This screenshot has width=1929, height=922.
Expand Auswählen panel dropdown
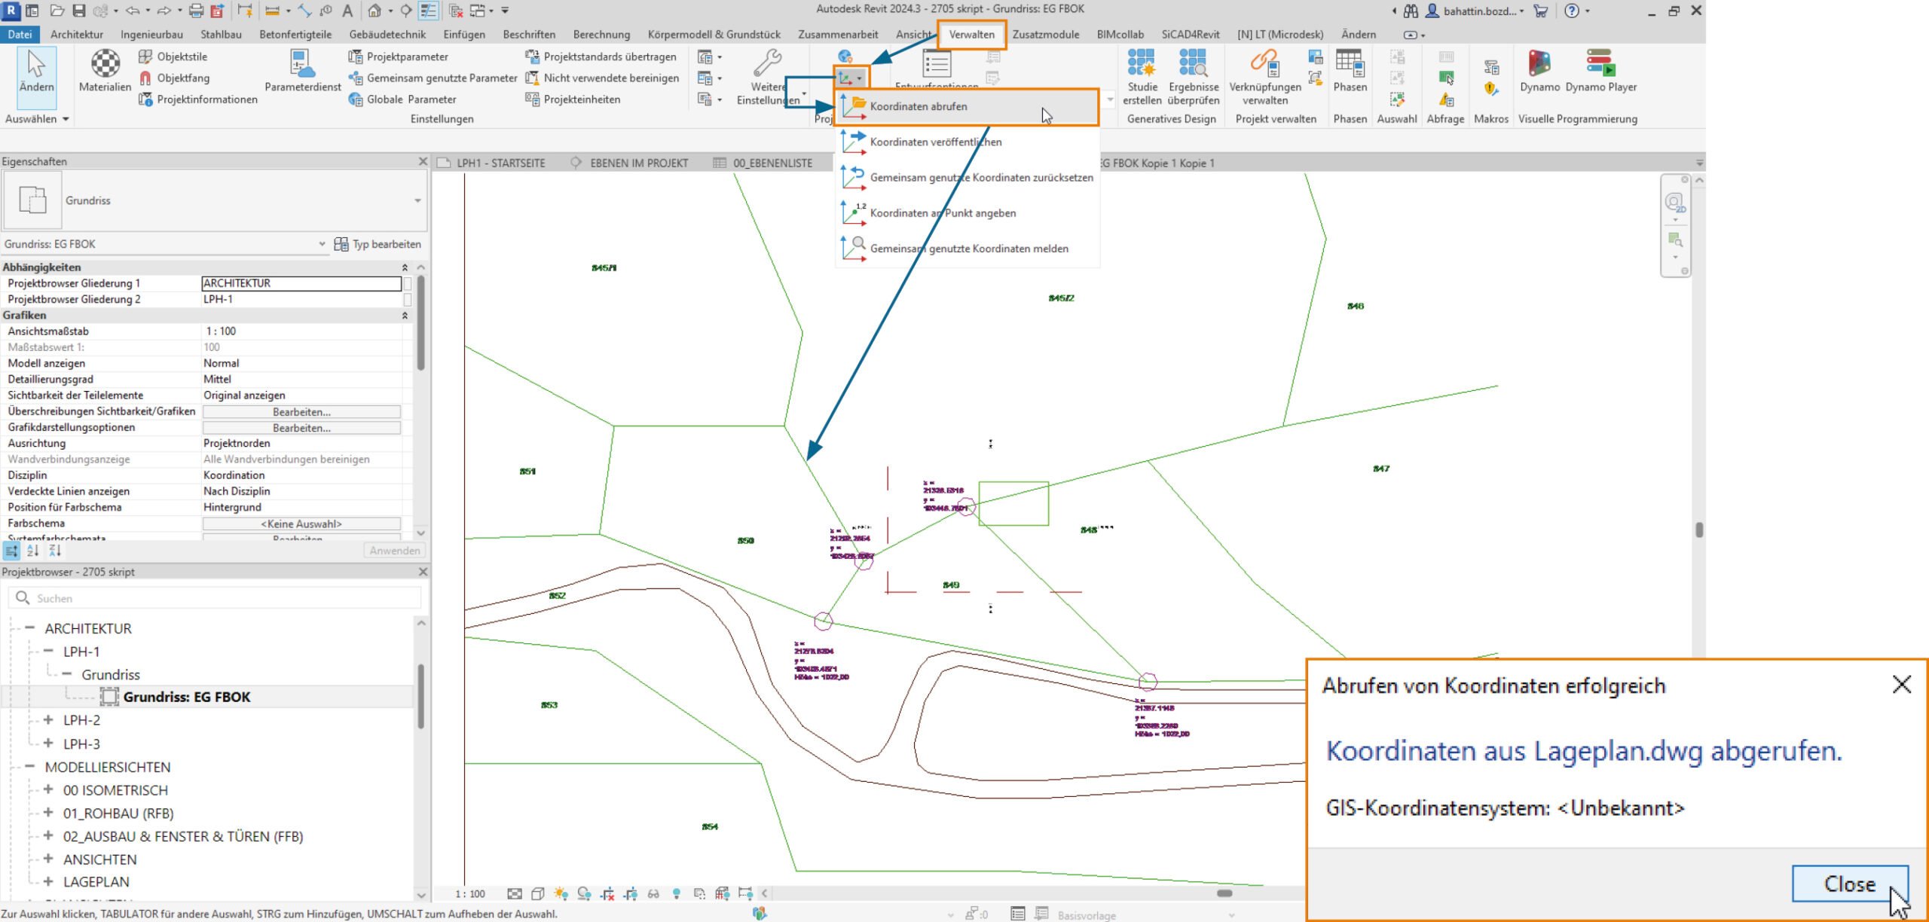[x=37, y=119]
